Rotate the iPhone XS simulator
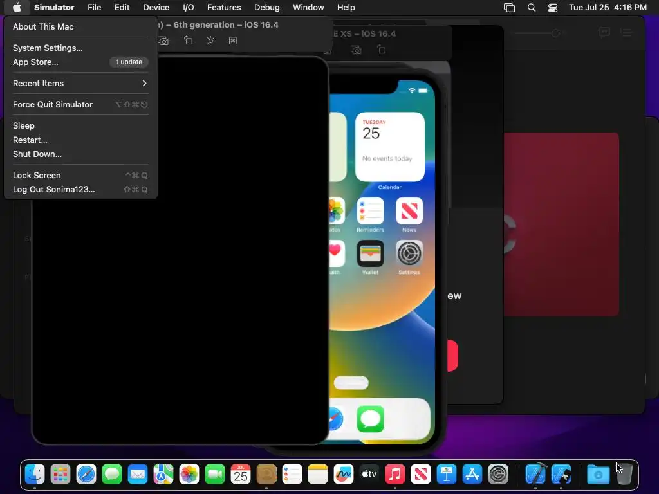The image size is (659, 494). pyautogui.click(x=381, y=50)
